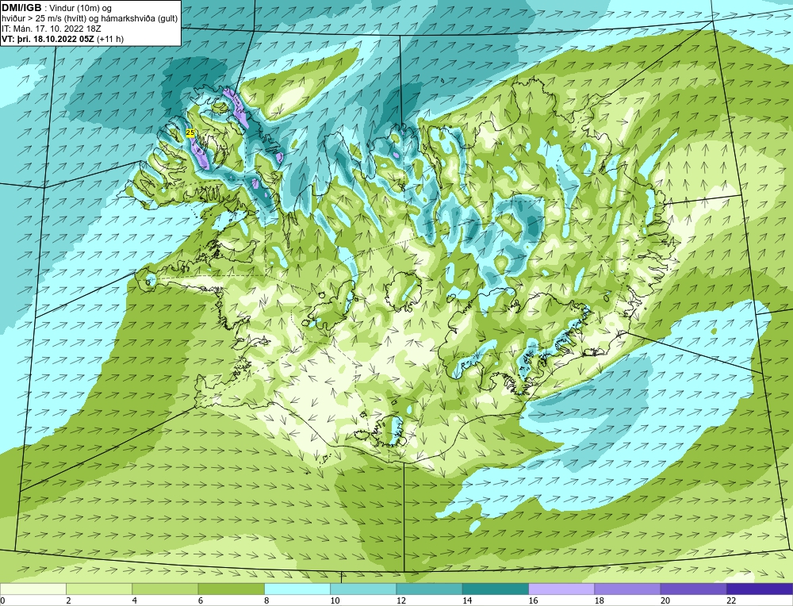
Task: Select the 20–22 m/s violet legend swatch
Action: 694,589
